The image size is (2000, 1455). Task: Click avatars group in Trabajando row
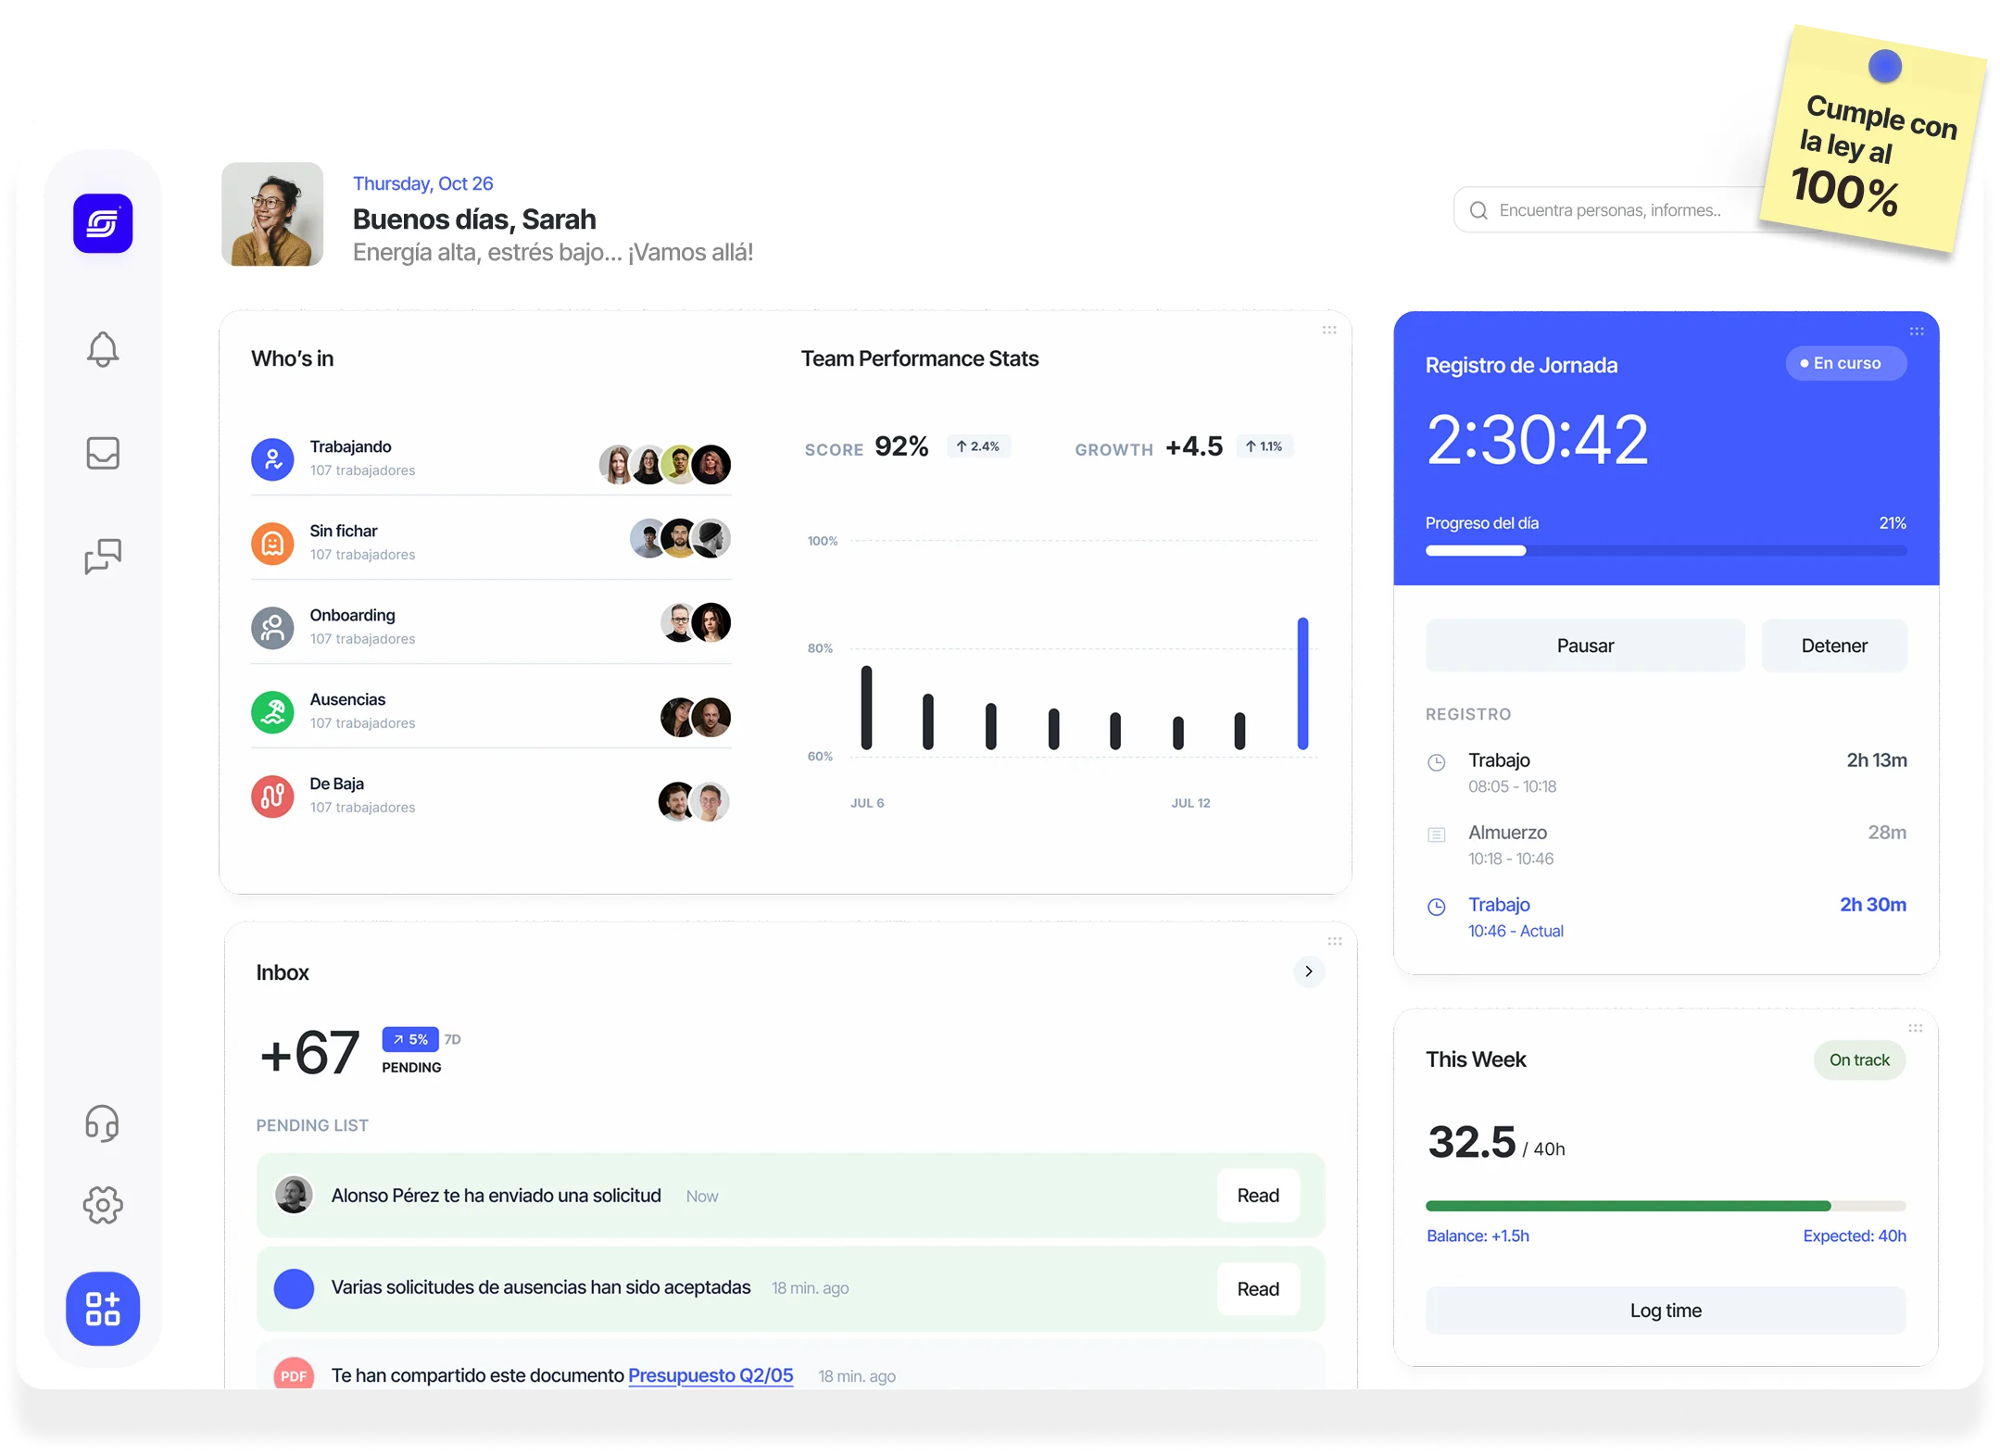[664, 464]
